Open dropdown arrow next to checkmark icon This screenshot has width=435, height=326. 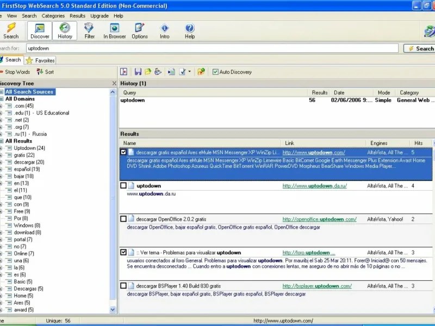point(189,72)
